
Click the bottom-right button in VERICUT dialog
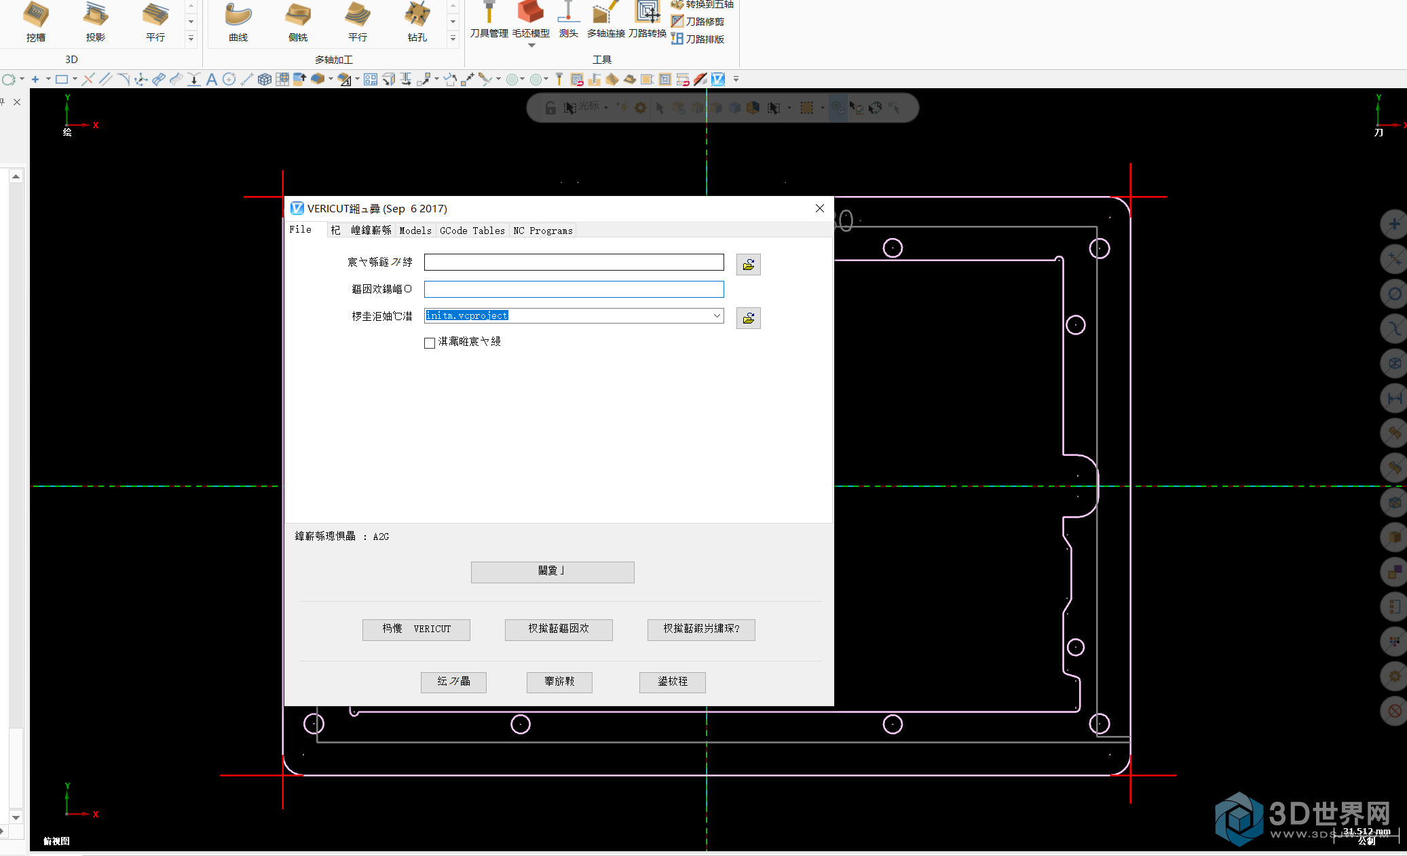(673, 682)
